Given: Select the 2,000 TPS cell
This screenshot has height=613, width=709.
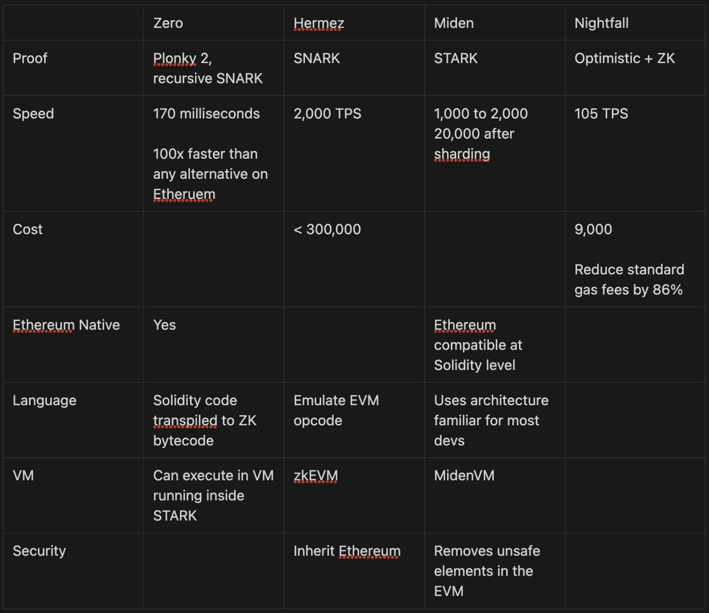Looking at the screenshot, I should [327, 113].
